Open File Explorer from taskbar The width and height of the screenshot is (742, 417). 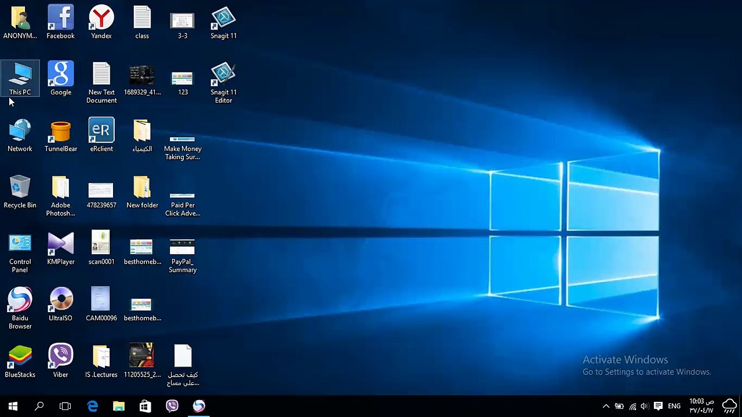pos(119,406)
